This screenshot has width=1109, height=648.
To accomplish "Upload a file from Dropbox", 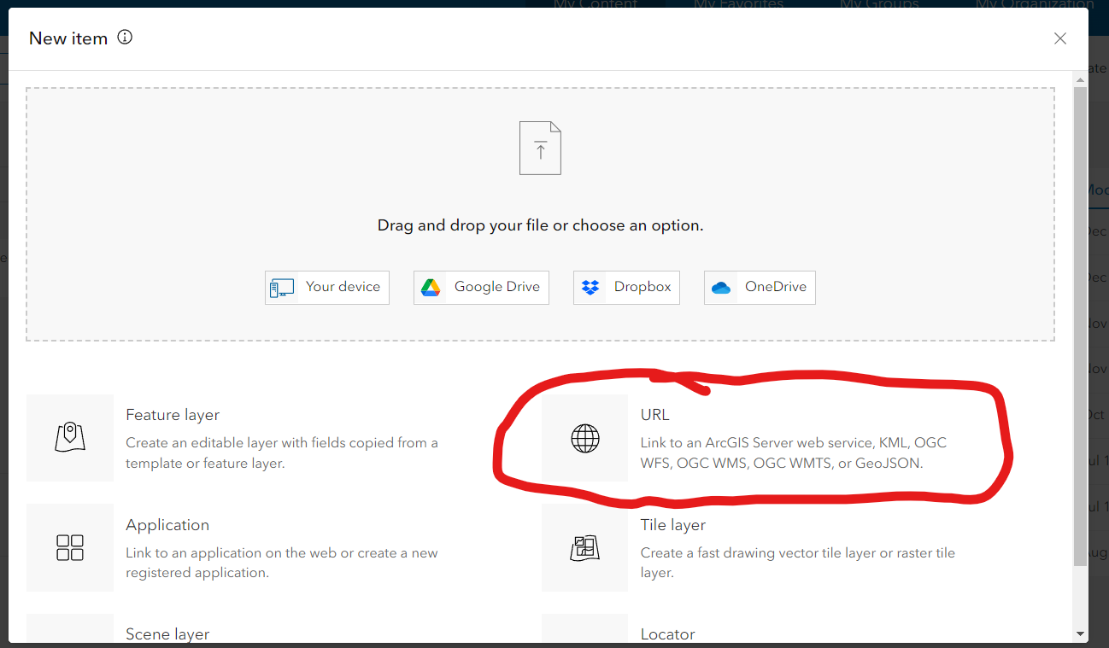I will pos(626,287).
